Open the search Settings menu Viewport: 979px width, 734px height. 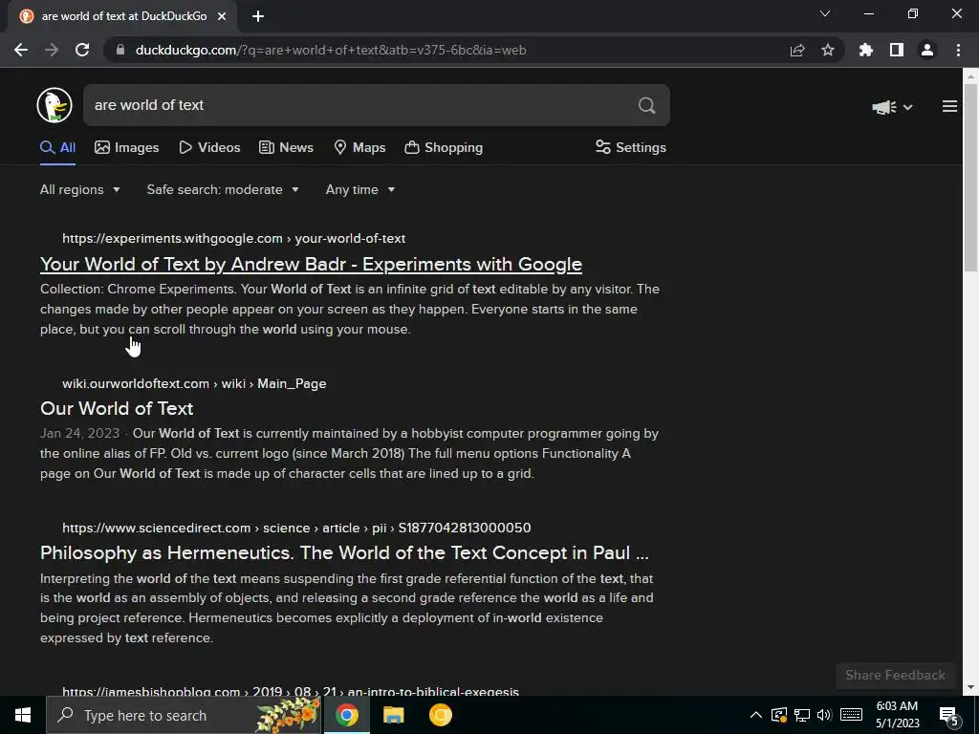[631, 148]
